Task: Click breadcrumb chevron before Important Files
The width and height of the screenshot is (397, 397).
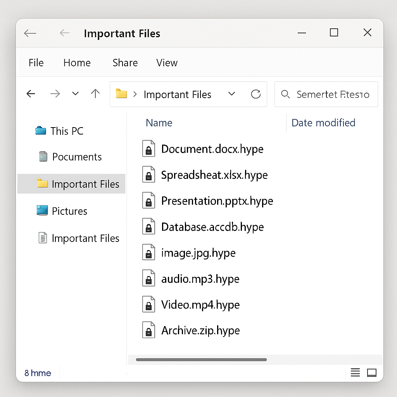Action: click(135, 94)
